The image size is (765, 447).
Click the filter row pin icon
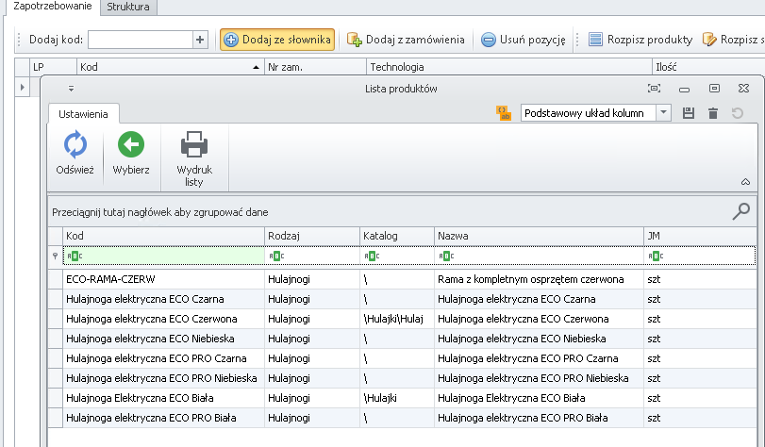point(55,256)
